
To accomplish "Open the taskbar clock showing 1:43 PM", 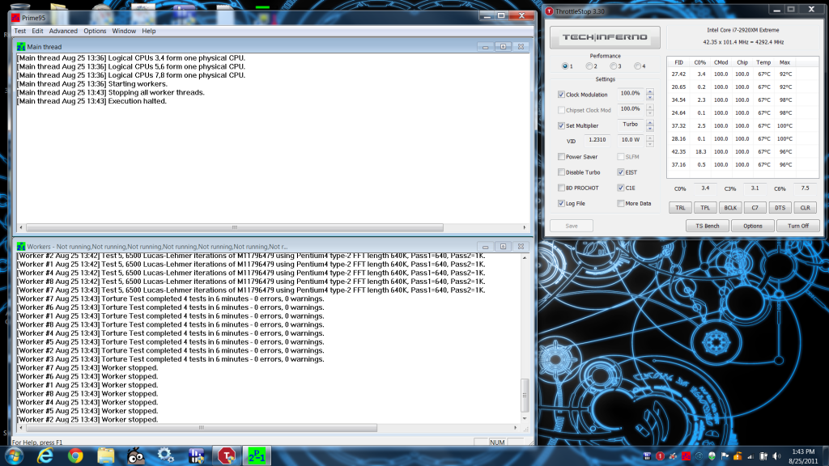I will (x=803, y=456).
